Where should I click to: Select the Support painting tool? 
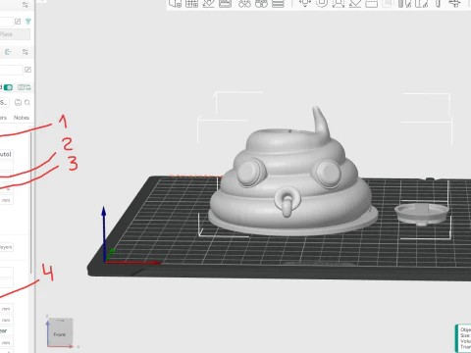404,3
